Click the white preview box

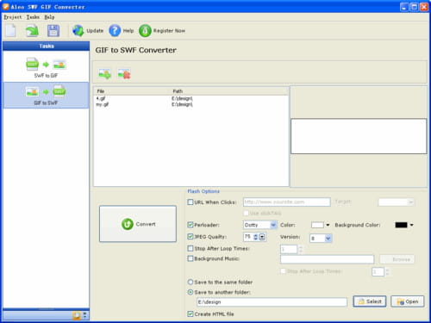point(359,136)
